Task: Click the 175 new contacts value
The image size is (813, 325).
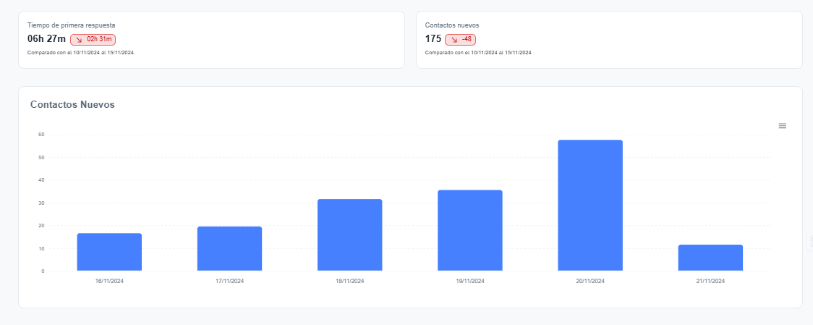Action: tap(433, 39)
